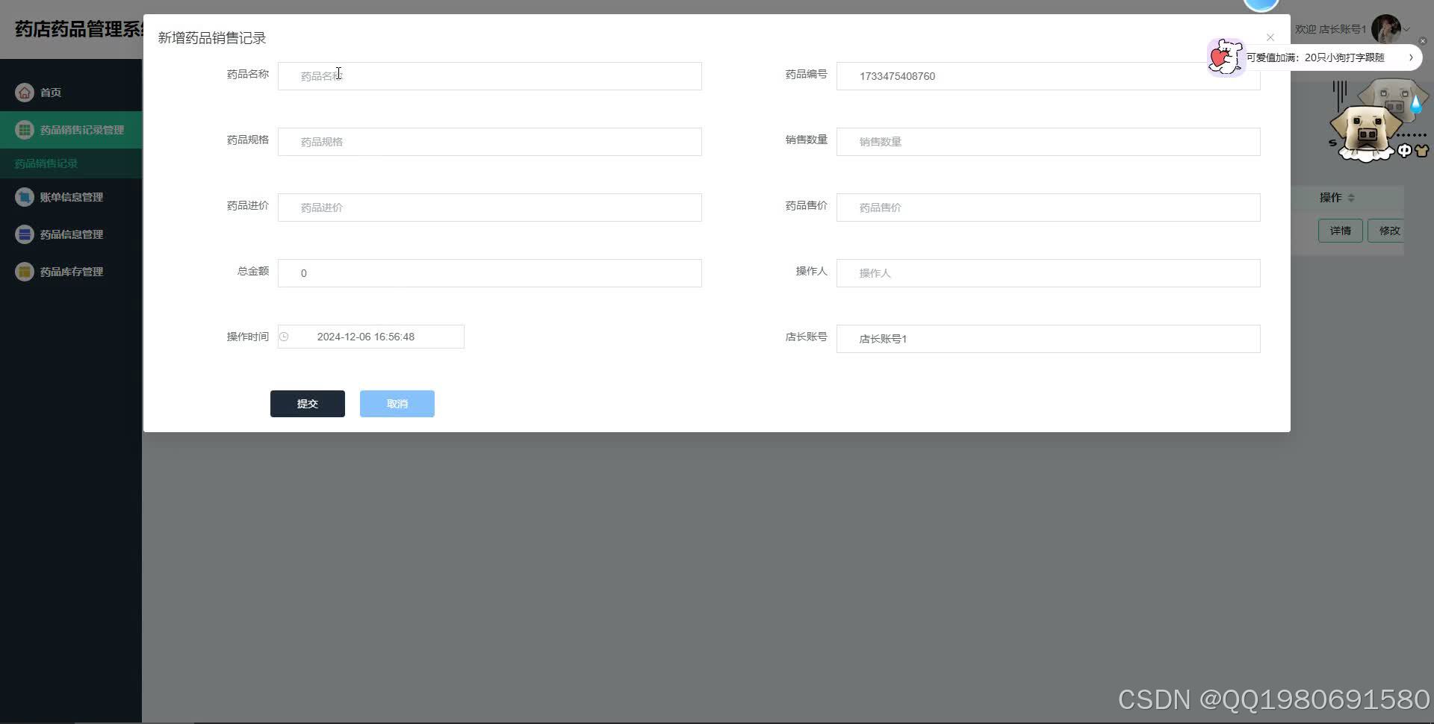
Task: Click the 首页 home icon in sidebar
Action: pos(25,93)
